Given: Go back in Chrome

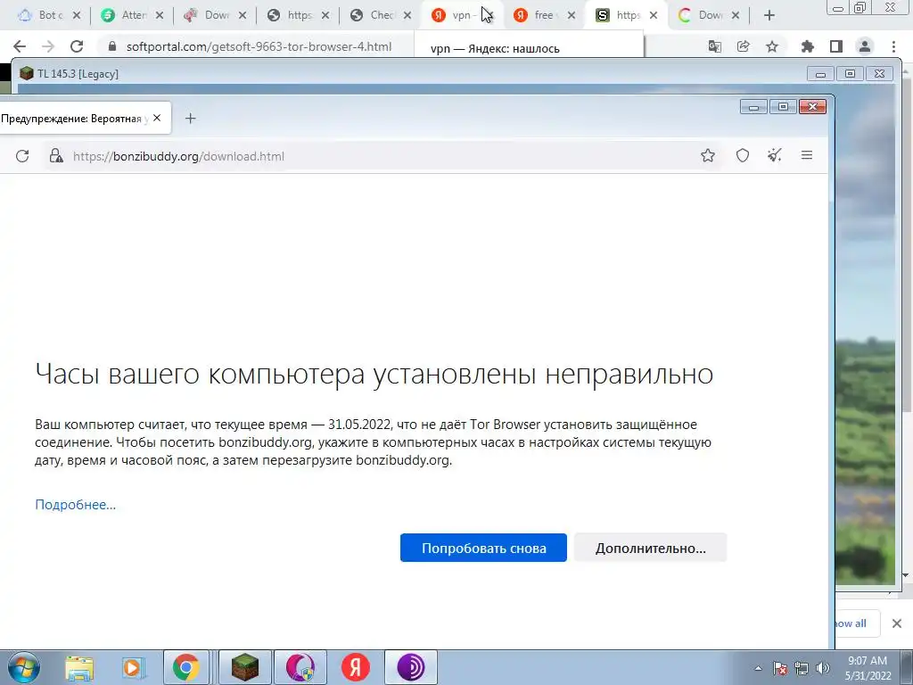Looking at the screenshot, I should pyautogui.click(x=20, y=46).
